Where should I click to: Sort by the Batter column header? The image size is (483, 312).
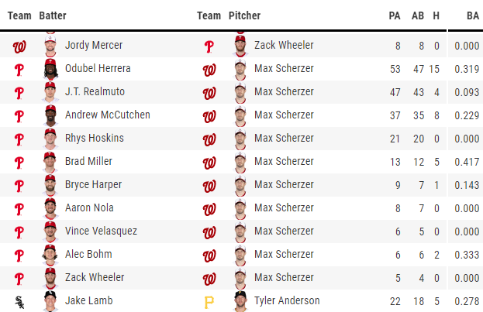click(53, 15)
